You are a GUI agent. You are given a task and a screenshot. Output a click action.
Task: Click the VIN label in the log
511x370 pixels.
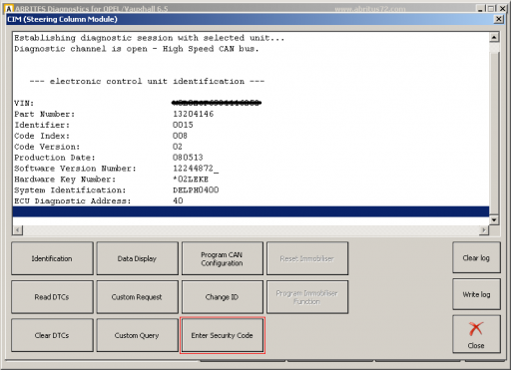click(24, 103)
